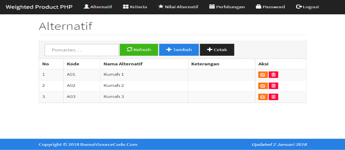345x150 pixels.
Task: Click the black Cetak button
Action: coord(217,50)
